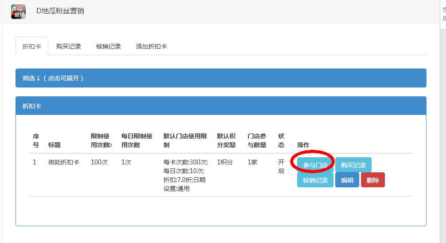Image resolution: width=446 pixels, height=243 pixels.
Task: Open the row's 核销记录 button
Action: coord(315,180)
